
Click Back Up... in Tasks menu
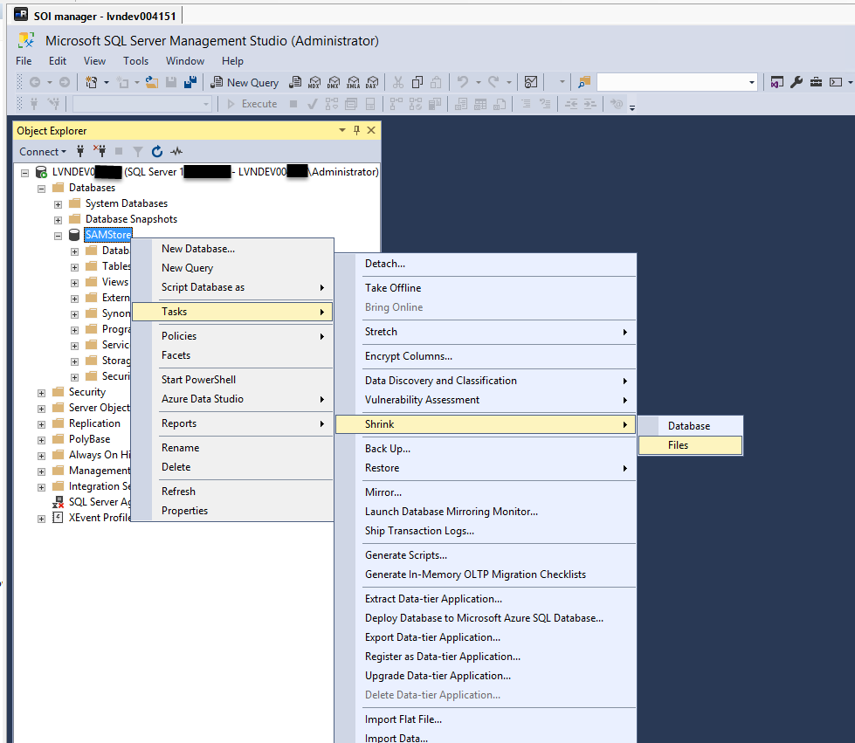click(x=388, y=449)
